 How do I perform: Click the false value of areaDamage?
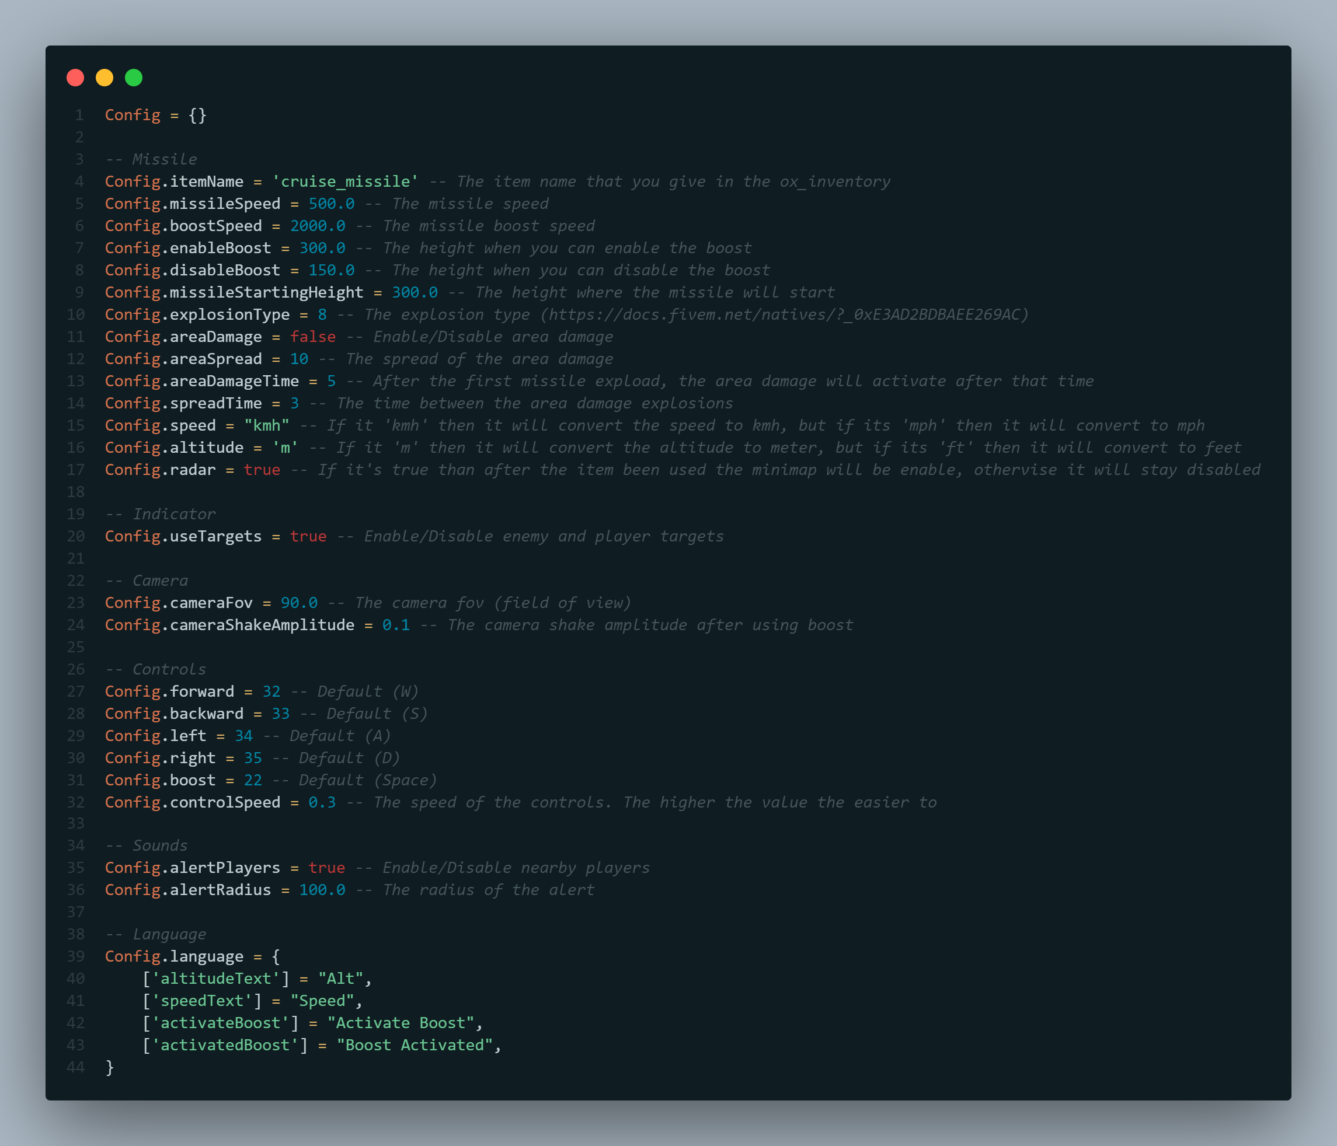coord(313,337)
